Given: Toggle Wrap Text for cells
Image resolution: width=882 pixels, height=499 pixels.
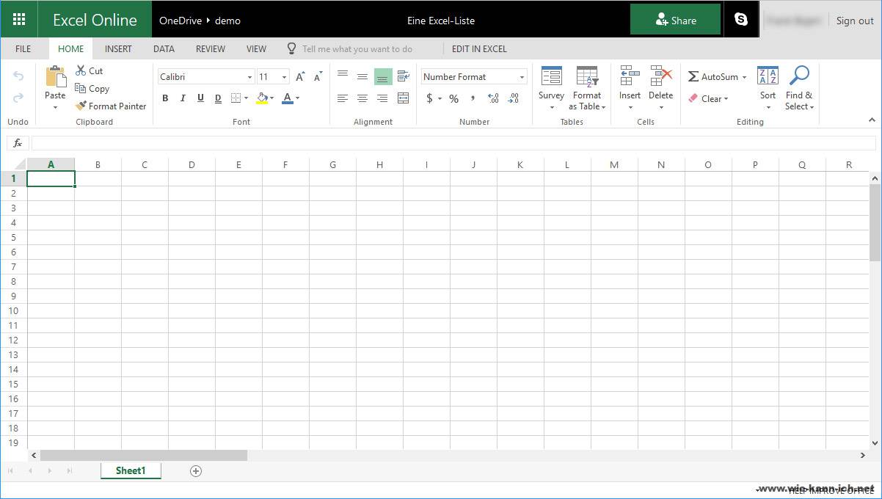Looking at the screenshot, I should tap(403, 76).
